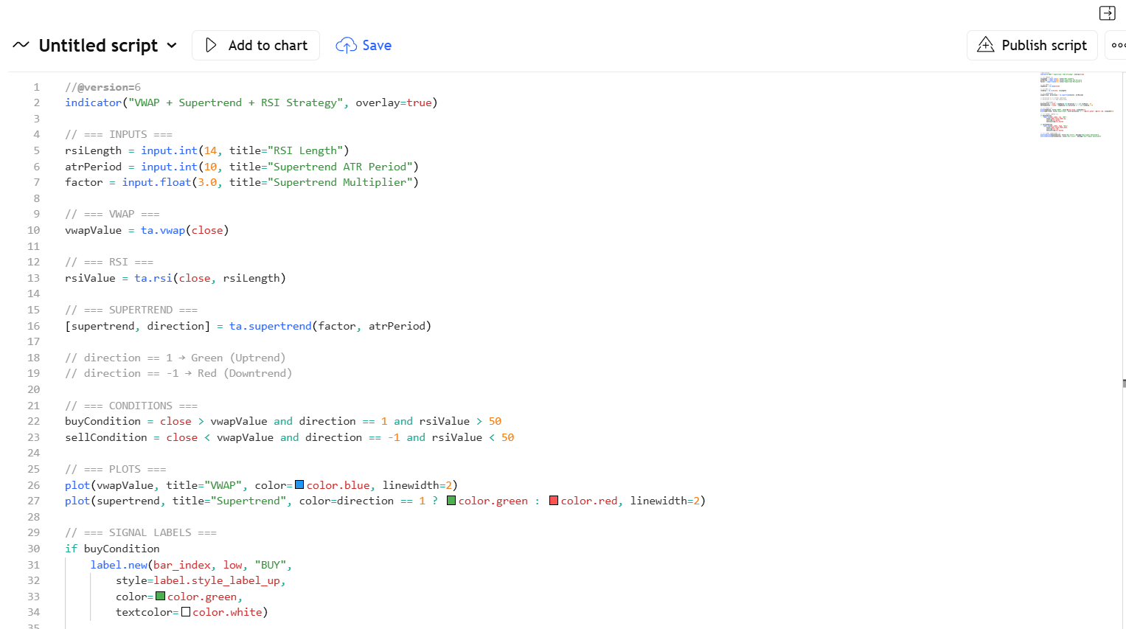Click line number 22 in the gutter
The height and width of the screenshot is (629, 1126).
(34, 421)
